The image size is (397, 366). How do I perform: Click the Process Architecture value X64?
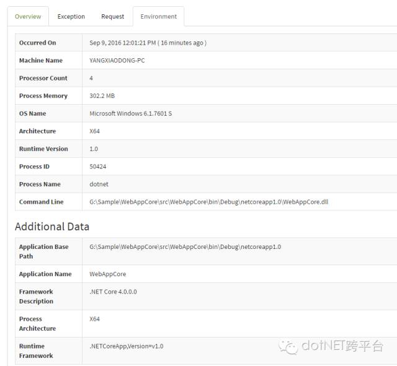tap(94, 319)
